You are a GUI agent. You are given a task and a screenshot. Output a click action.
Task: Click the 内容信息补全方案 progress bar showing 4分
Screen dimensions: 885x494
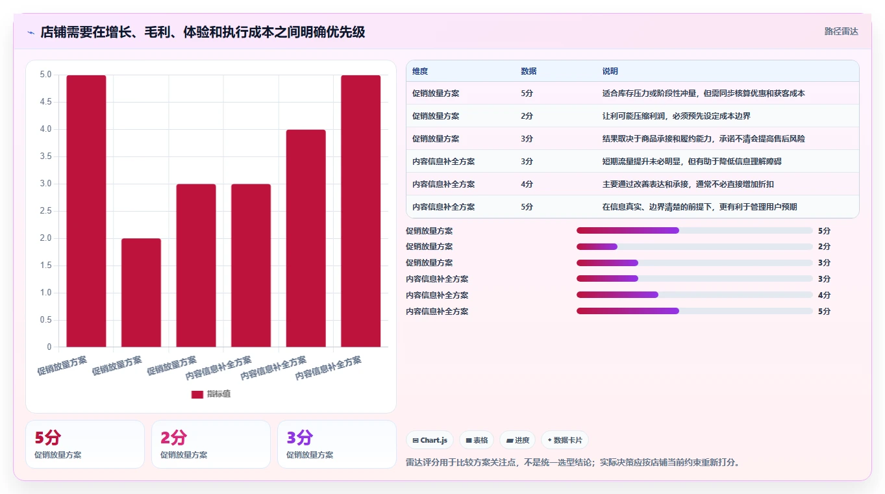pos(695,295)
